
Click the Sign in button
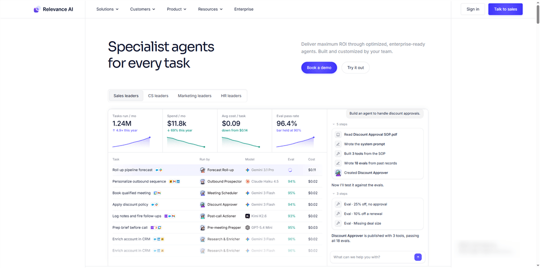coord(473,9)
